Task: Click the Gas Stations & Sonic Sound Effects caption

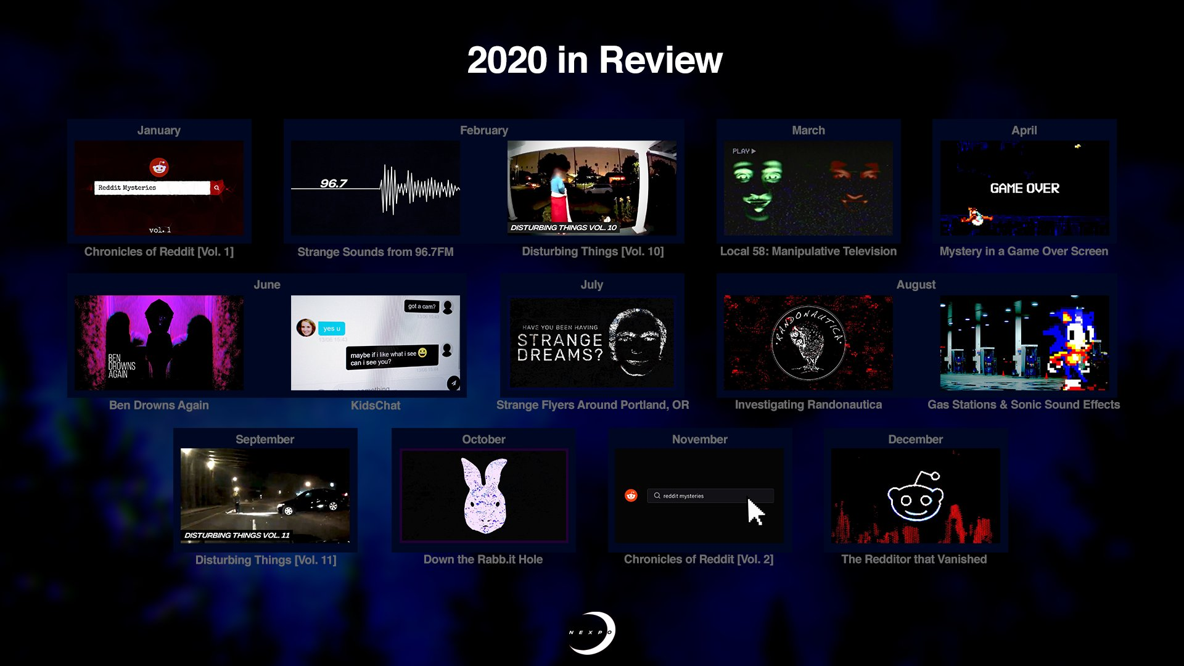Action: 1024,405
